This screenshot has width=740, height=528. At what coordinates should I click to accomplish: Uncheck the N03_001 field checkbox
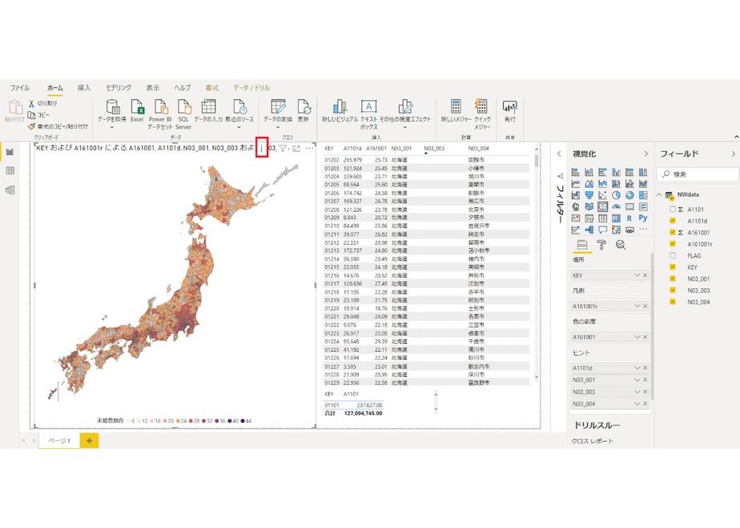[673, 278]
